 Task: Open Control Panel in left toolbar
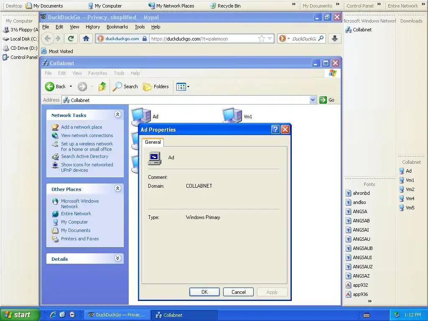20,57
